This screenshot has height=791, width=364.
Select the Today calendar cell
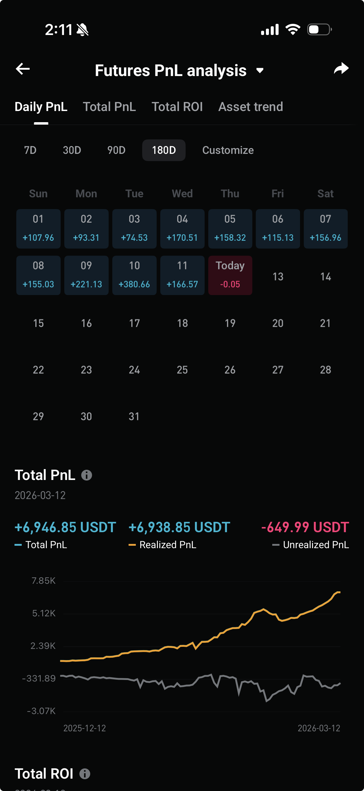pyautogui.click(x=230, y=275)
